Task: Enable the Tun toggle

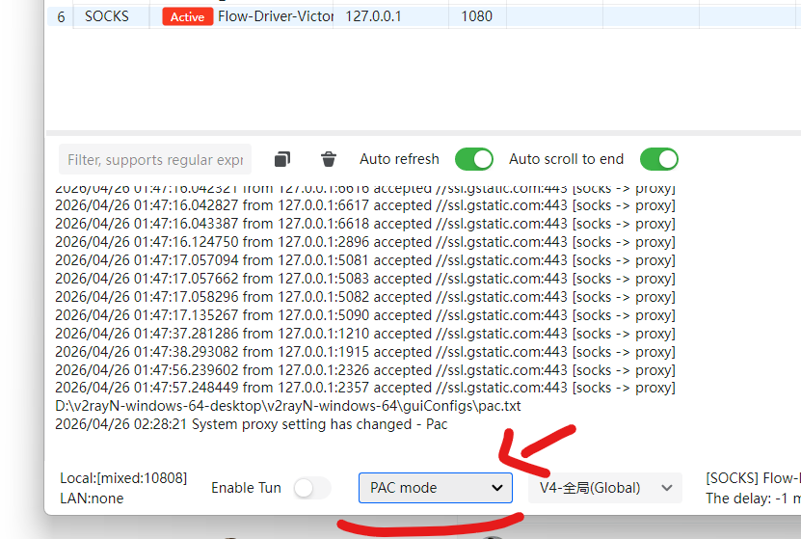Action: click(x=312, y=488)
